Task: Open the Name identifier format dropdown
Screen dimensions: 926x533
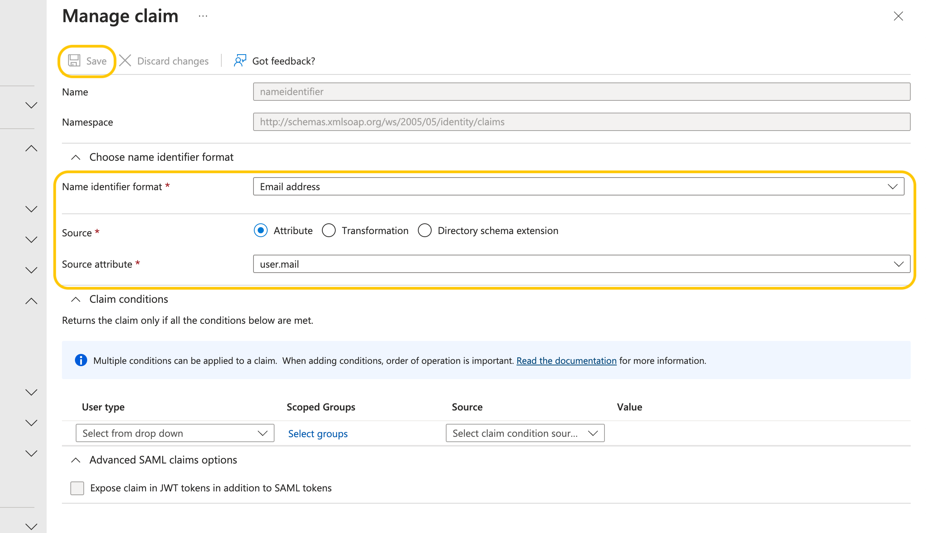Action: (578, 187)
